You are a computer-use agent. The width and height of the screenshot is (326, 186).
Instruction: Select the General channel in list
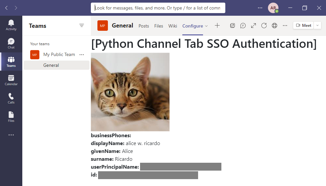(56, 65)
